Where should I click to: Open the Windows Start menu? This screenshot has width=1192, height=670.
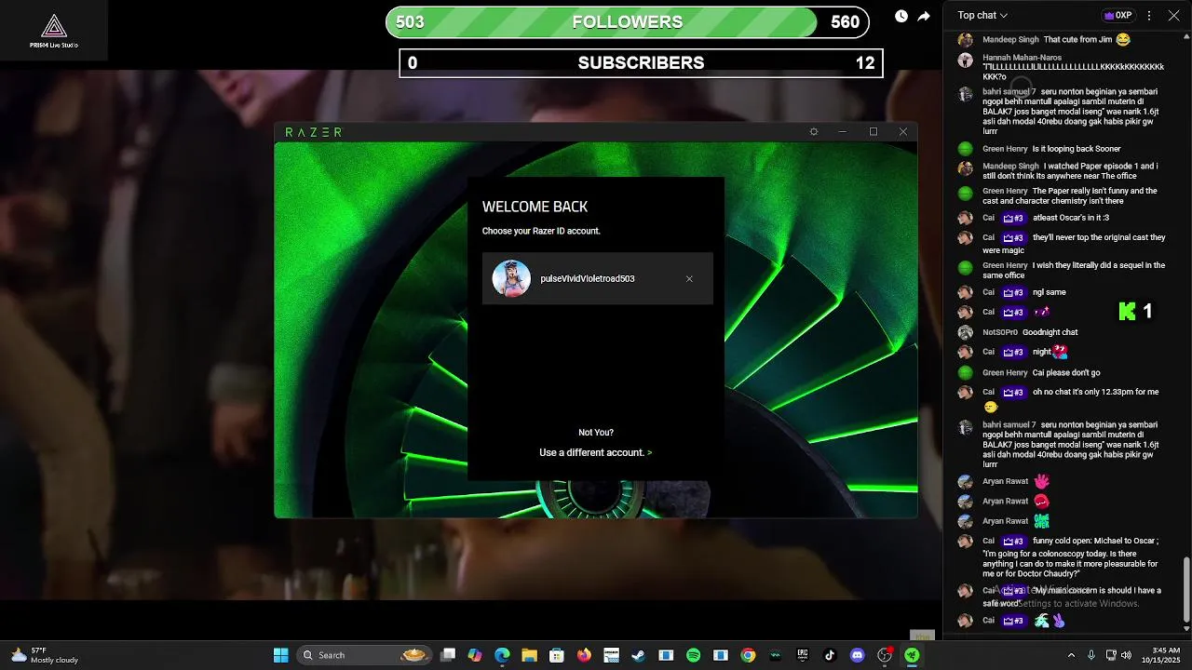click(x=280, y=655)
